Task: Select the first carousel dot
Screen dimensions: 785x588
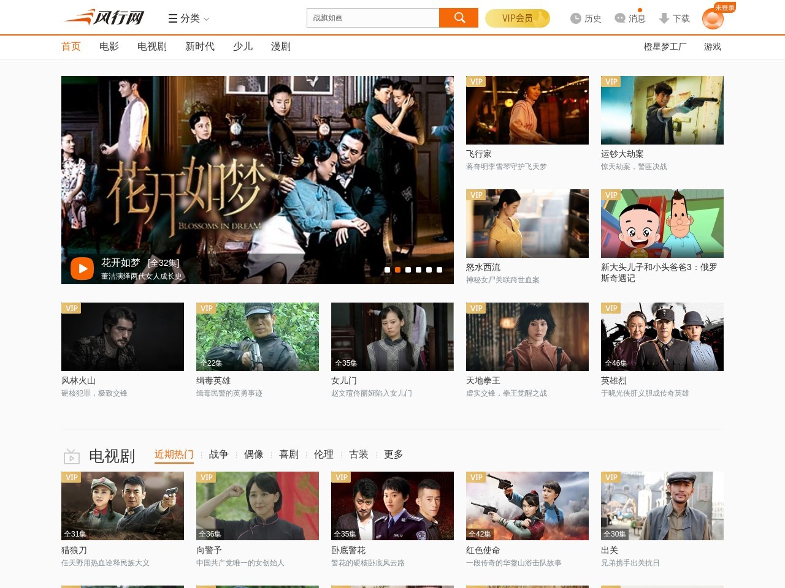Action: [x=387, y=269]
